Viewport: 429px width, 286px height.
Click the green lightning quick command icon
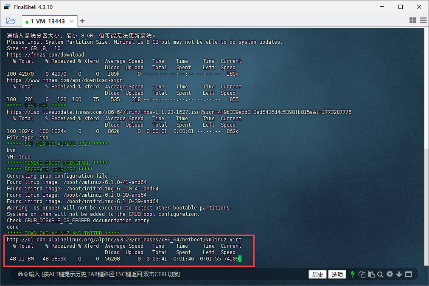(353, 274)
